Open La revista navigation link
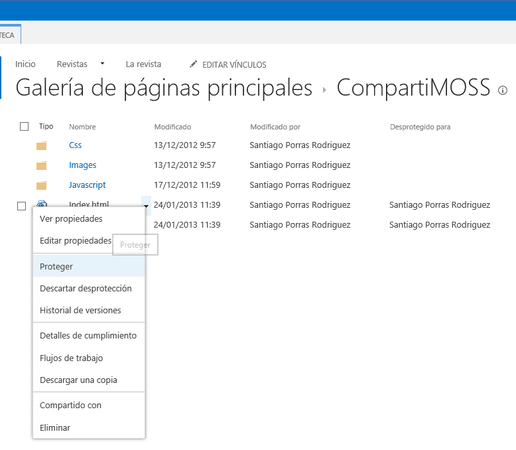Image resolution: width=516 pixels, height=450 pixels. (x=143, y=64)
